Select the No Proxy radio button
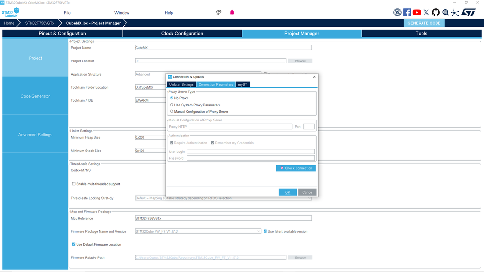Viewport: 484px width, 272px height. [x=172, y=98]
